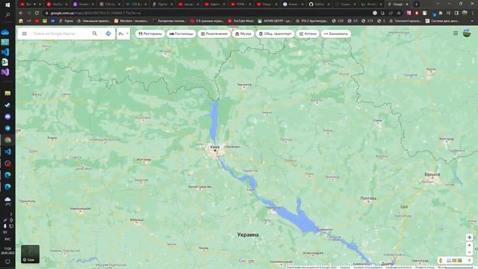Reload the page with the refresh icon

(x=37, y=13)
